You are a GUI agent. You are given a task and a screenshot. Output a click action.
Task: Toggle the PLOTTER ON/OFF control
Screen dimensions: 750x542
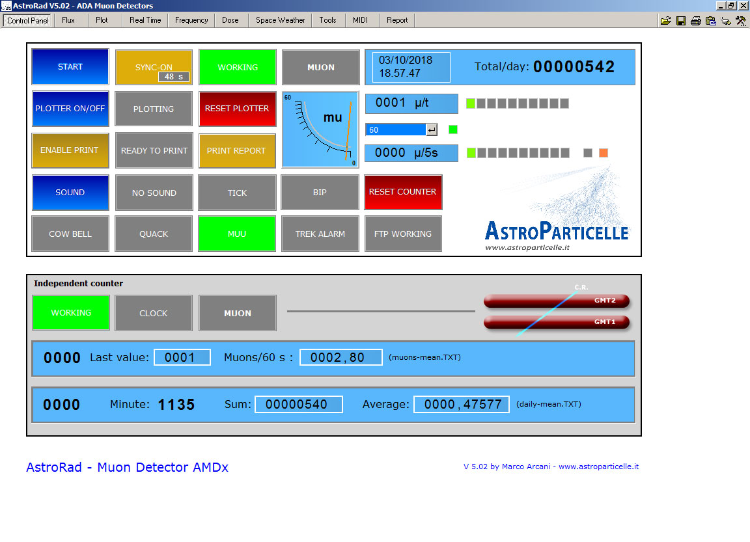coord(70,109)
